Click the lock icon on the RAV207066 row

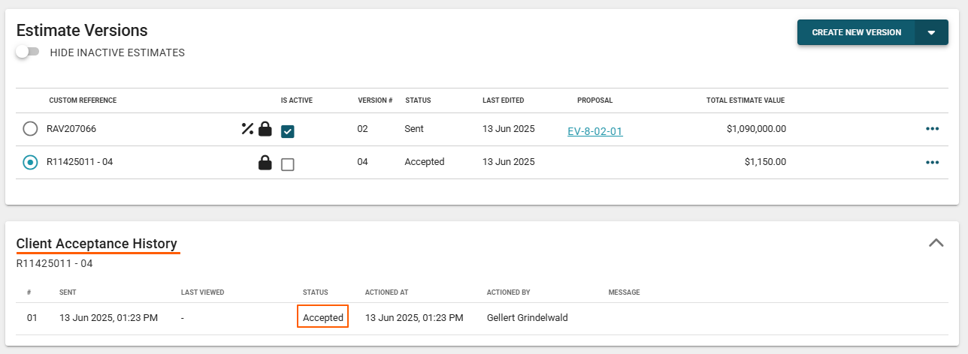tap(265, 129)
